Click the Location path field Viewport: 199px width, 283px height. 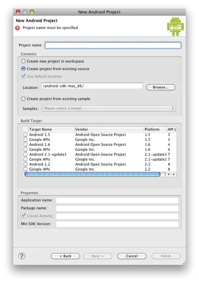pyautogui.click(x=92, y=86)
